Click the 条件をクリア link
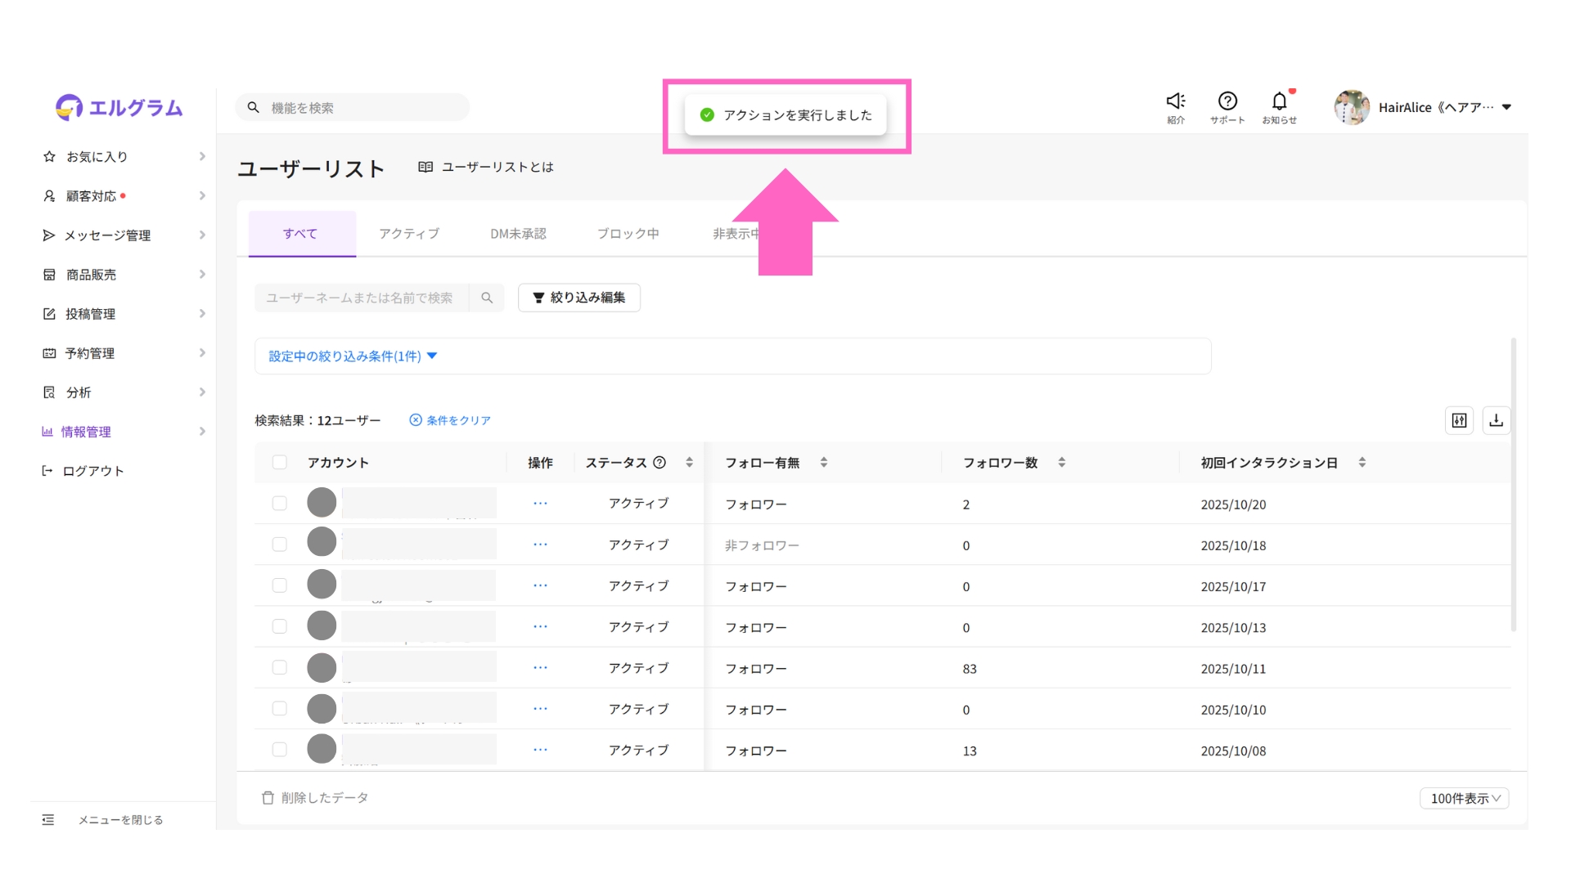This screenshot has width=1571, height=883. pos(450,420)
